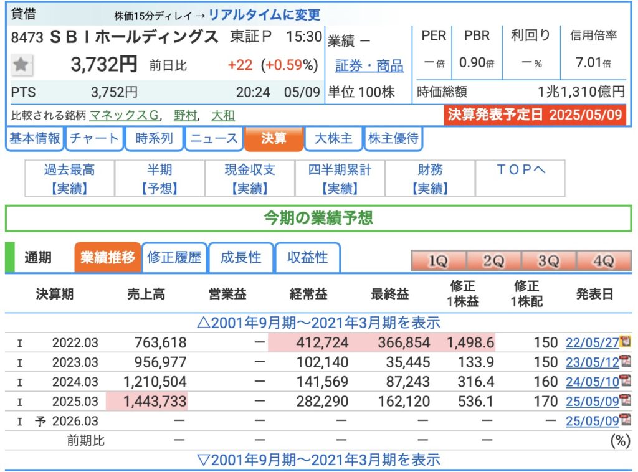Select the 決算 tab
Screen dimensions: 638x472
(x=274, y=139)
